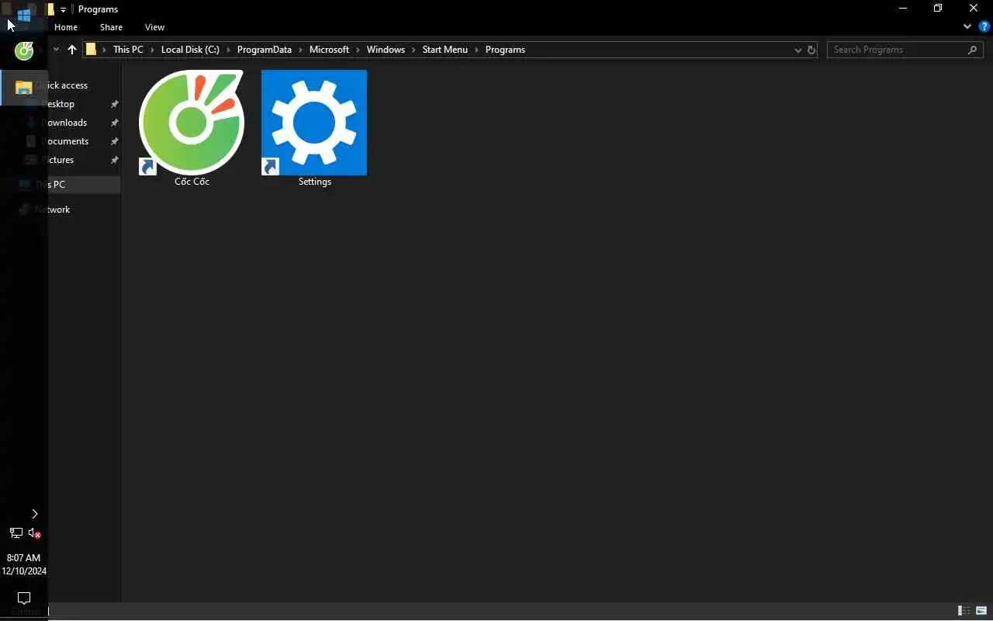Refresh the Programs folder view
The width and height of the screenshot is (993, 621).
pos(811,50)
